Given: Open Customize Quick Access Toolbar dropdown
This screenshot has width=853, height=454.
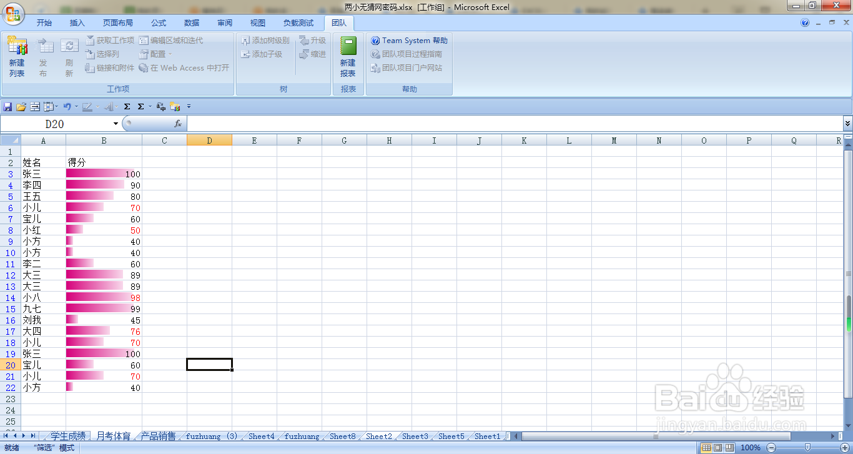Looking at the screenshot, I should [189, 107].
